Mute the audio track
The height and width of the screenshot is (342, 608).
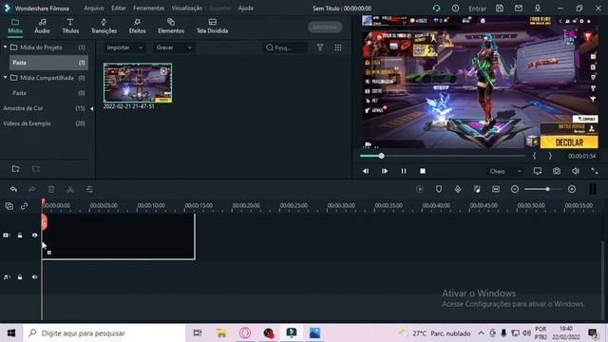point(34,277)
